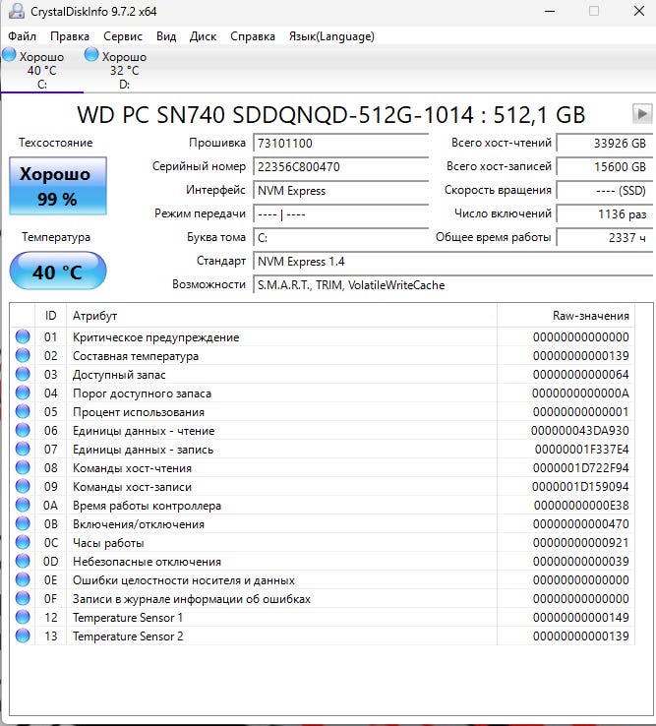
Task: Click raw value 0000001D159094
Action: [580, 487]
